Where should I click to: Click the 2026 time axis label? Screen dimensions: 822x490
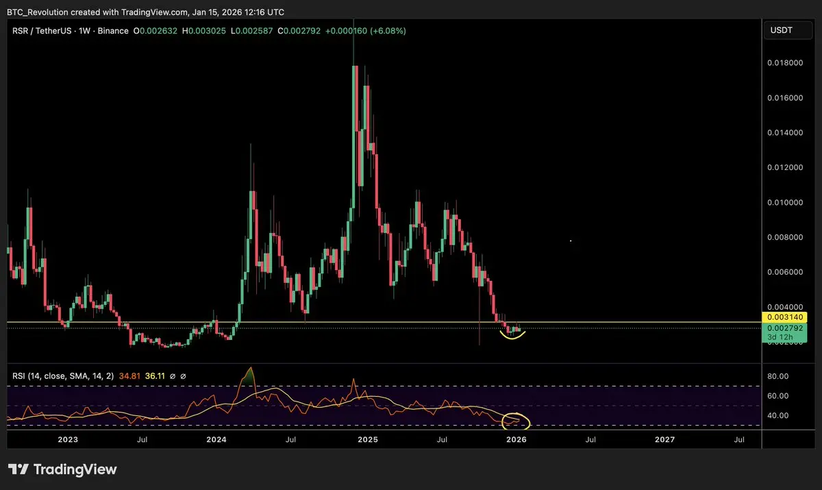[516, 439]
